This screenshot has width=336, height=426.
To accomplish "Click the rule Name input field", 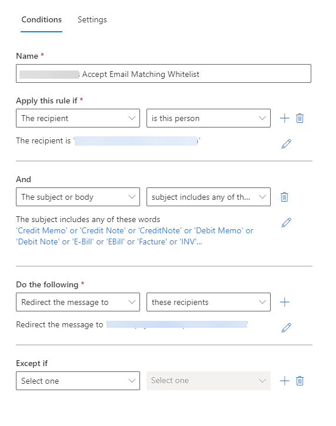I will (x=164, y=73).
